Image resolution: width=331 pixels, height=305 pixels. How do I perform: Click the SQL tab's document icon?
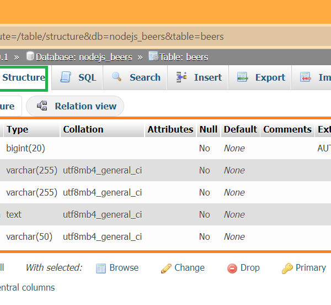point(66,77)
